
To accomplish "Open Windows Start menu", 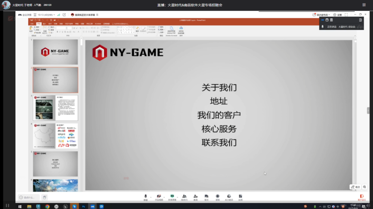I will [20, 207].
